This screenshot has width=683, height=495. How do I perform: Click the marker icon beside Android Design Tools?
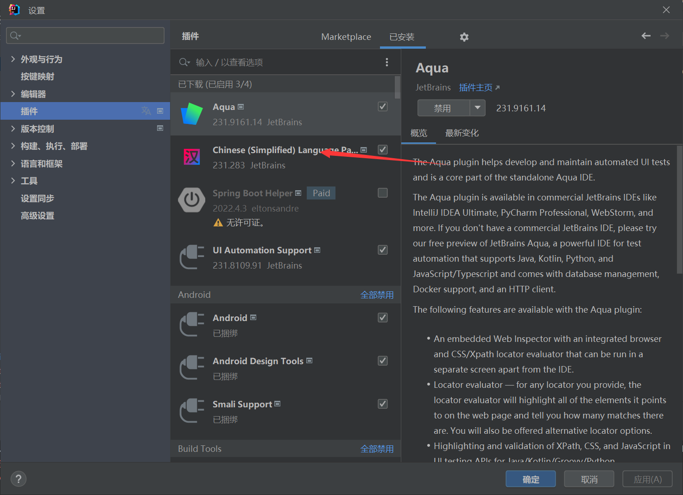[x=309, y=360]
